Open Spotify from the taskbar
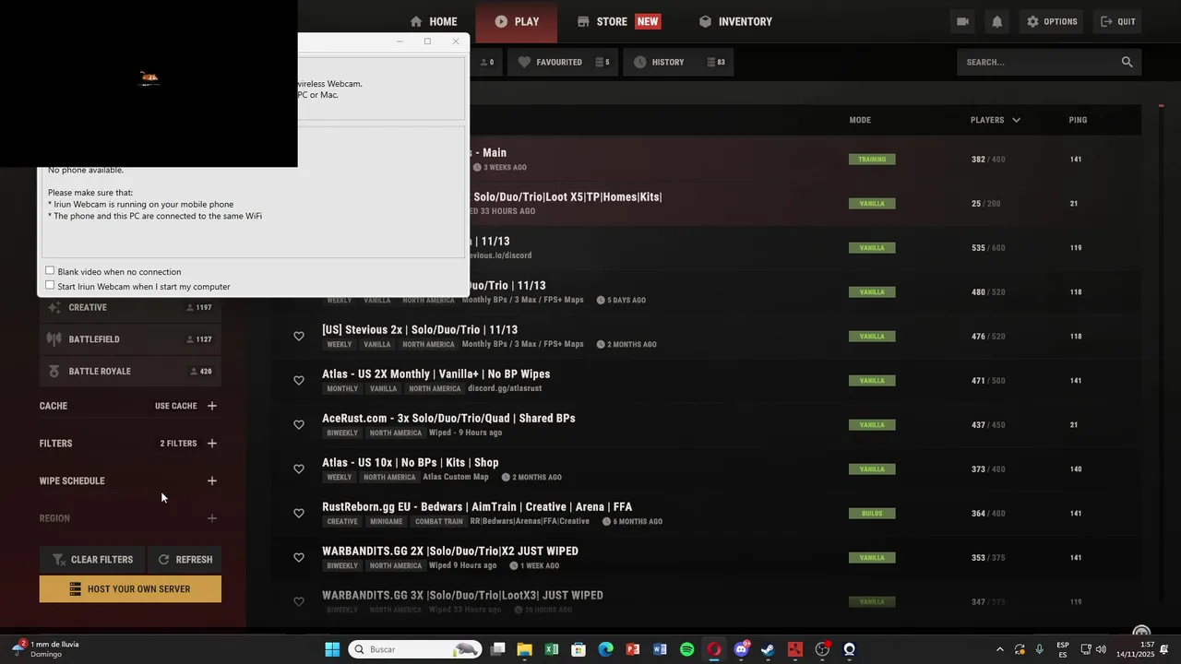The height and width of the screenshot is (664, 1181). click(x=686, y=649)
